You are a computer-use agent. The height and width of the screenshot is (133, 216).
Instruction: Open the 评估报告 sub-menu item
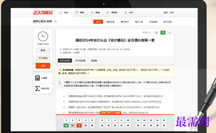[x=153, y=22]
